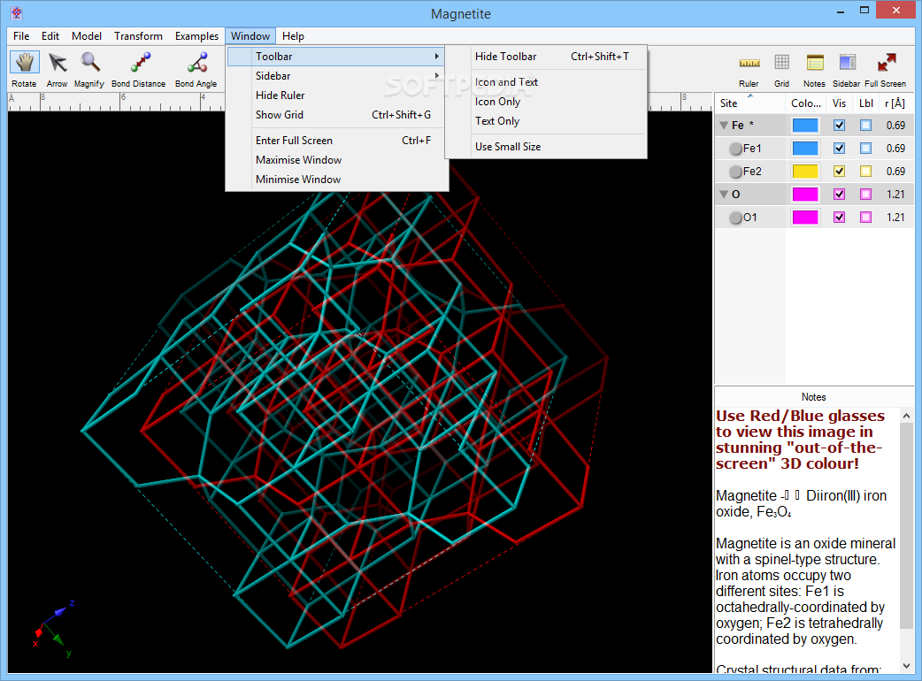Open the Toolbar submenu item
This screenshot has height=681, width=922.
(x=336, y=57)
